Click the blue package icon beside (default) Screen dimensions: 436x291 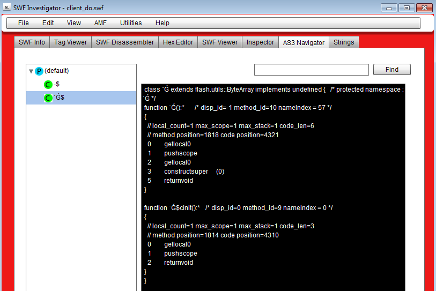pyautogui.click(x=39, y=71)
